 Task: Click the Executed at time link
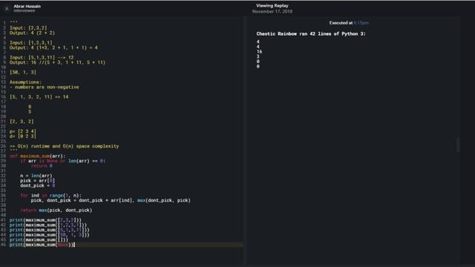[x=361, y=23]
